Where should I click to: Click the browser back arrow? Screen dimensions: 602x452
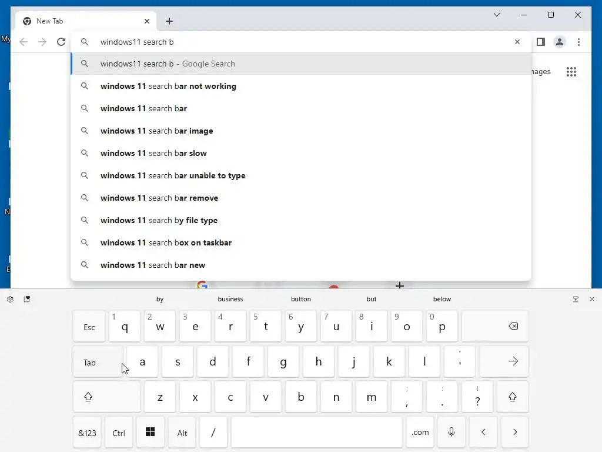(24, 42)
